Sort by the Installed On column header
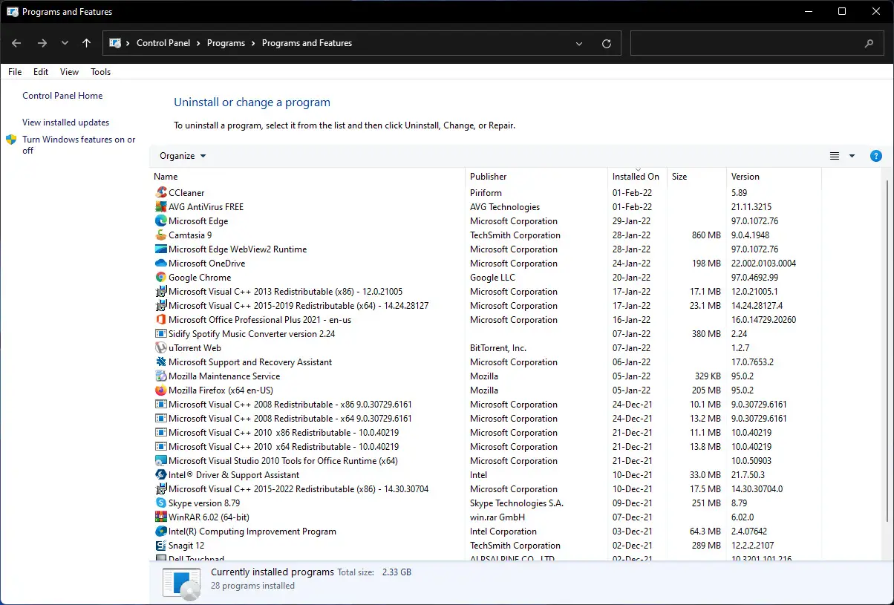This screenshot has width=894, height=605. point(637,177)
